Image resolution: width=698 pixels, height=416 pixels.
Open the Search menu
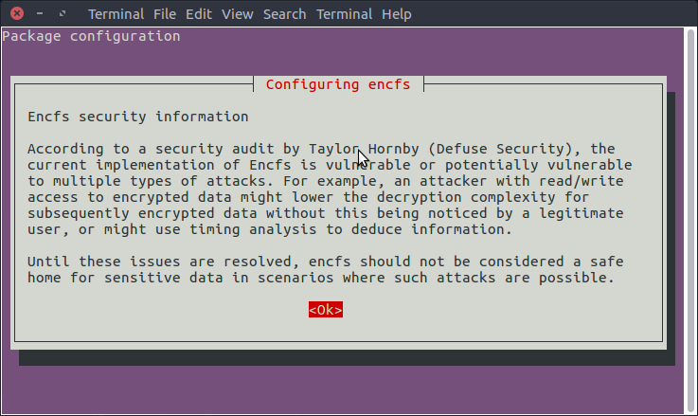(284, 14)
